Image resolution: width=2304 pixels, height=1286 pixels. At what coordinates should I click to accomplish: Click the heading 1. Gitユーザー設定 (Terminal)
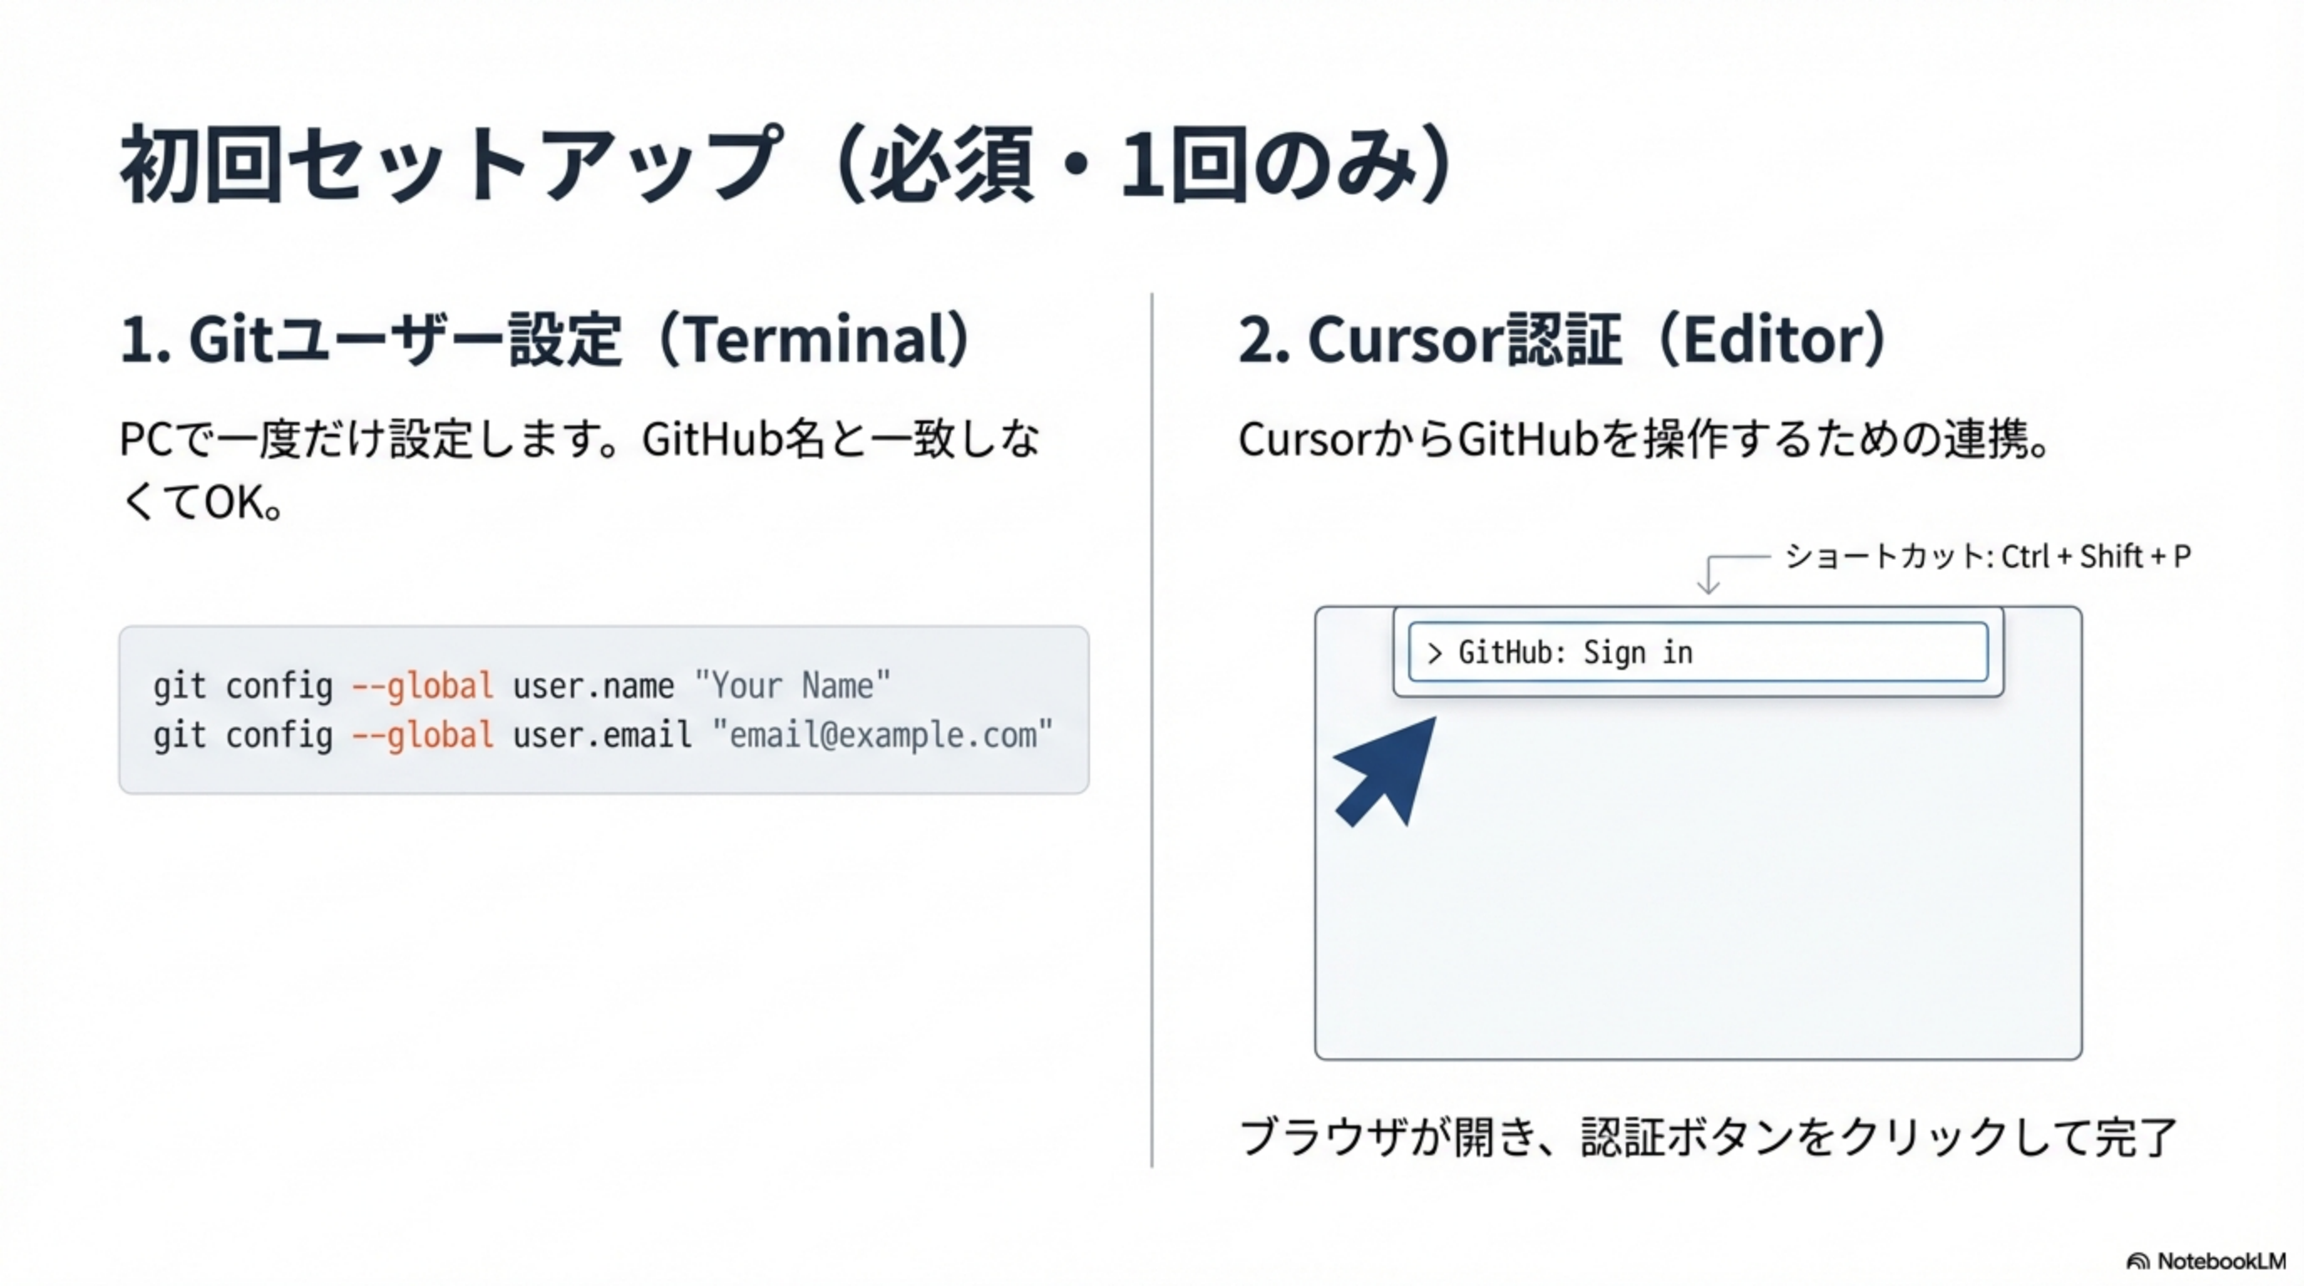click(x=546, y=340)
